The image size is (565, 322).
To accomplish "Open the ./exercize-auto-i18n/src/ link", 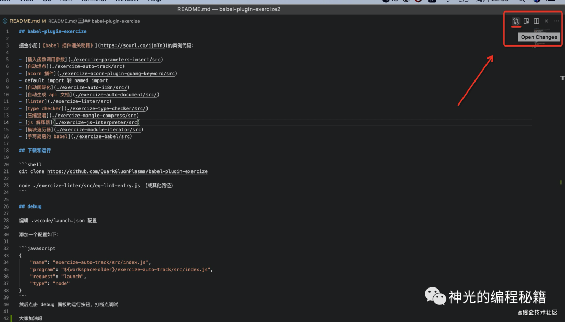I will (92, 87).
